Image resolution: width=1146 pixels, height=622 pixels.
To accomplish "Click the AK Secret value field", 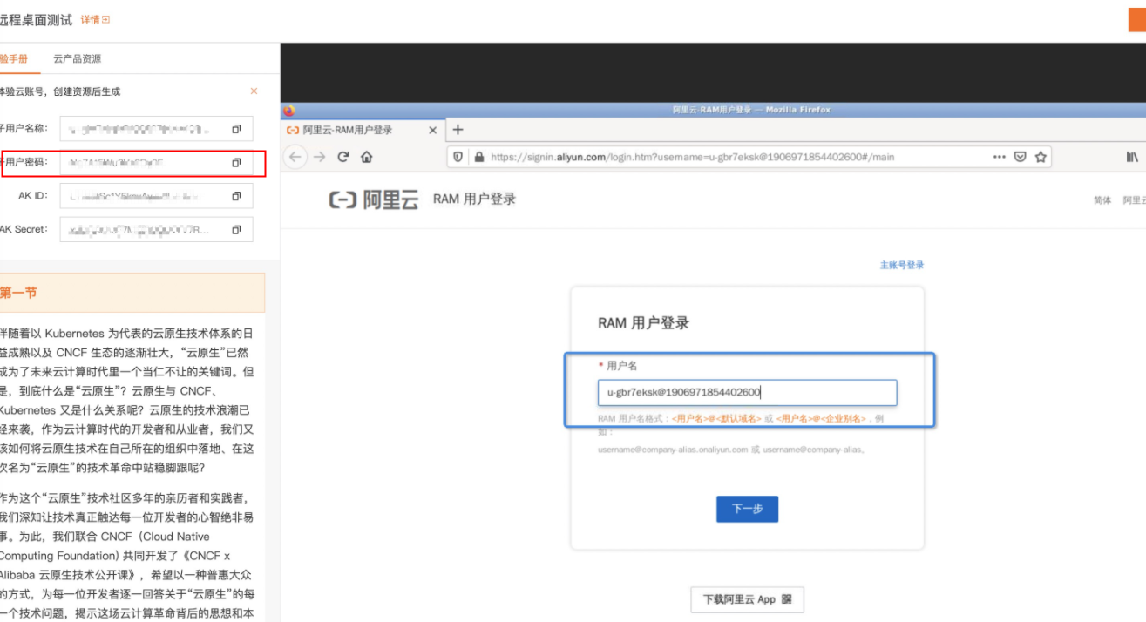I will 156,230.
